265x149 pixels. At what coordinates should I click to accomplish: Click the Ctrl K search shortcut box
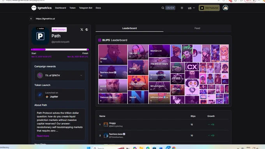[170, 8]
